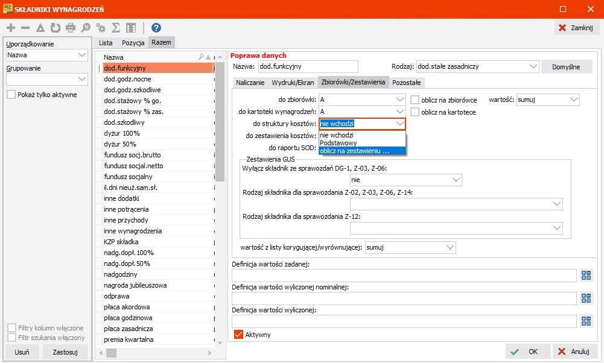Click the minus delete-record toolbar icon
The image size is (604, 363).
pos(25,28)
